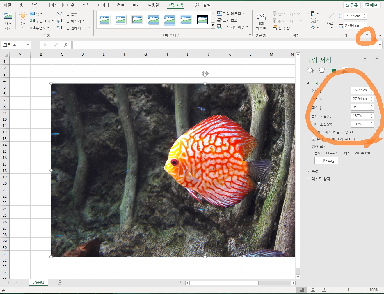Switch to the View (보기) tab
The image size is (384, 294).
(x=136, y=5)
